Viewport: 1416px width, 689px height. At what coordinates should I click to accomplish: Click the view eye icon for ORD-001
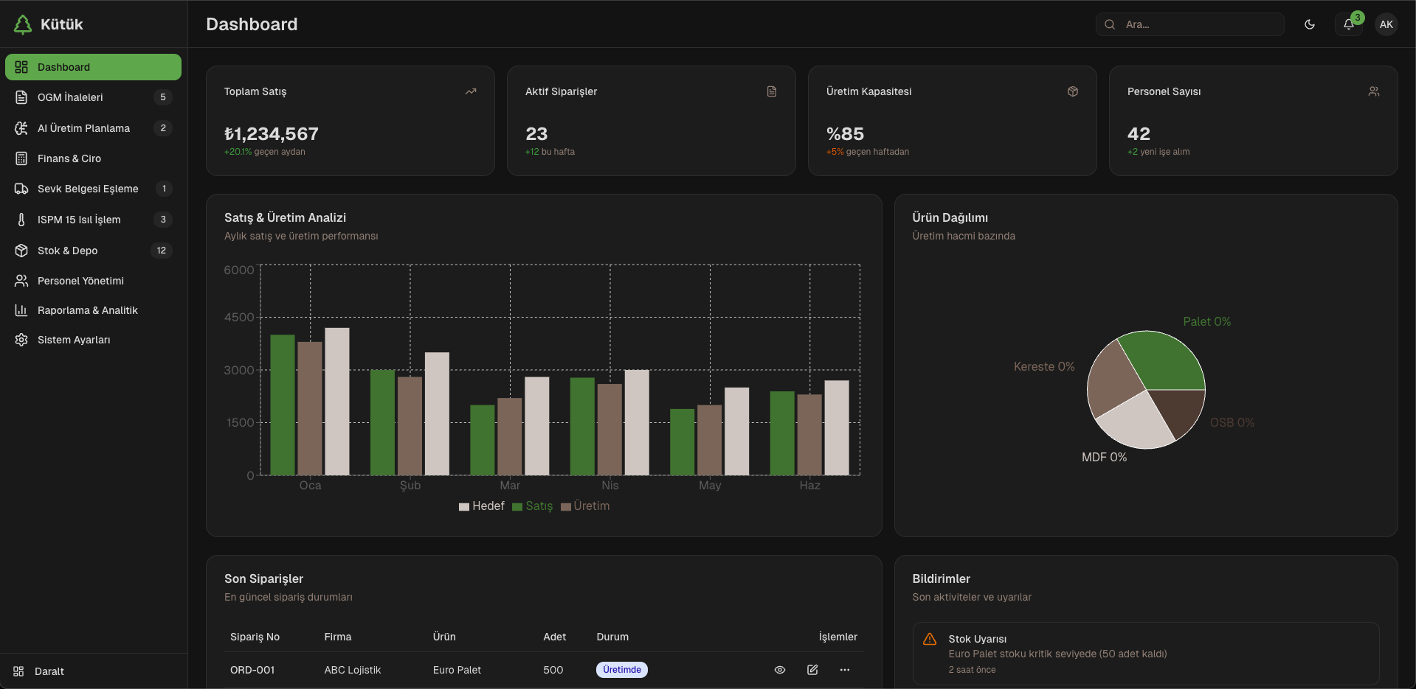779,670
